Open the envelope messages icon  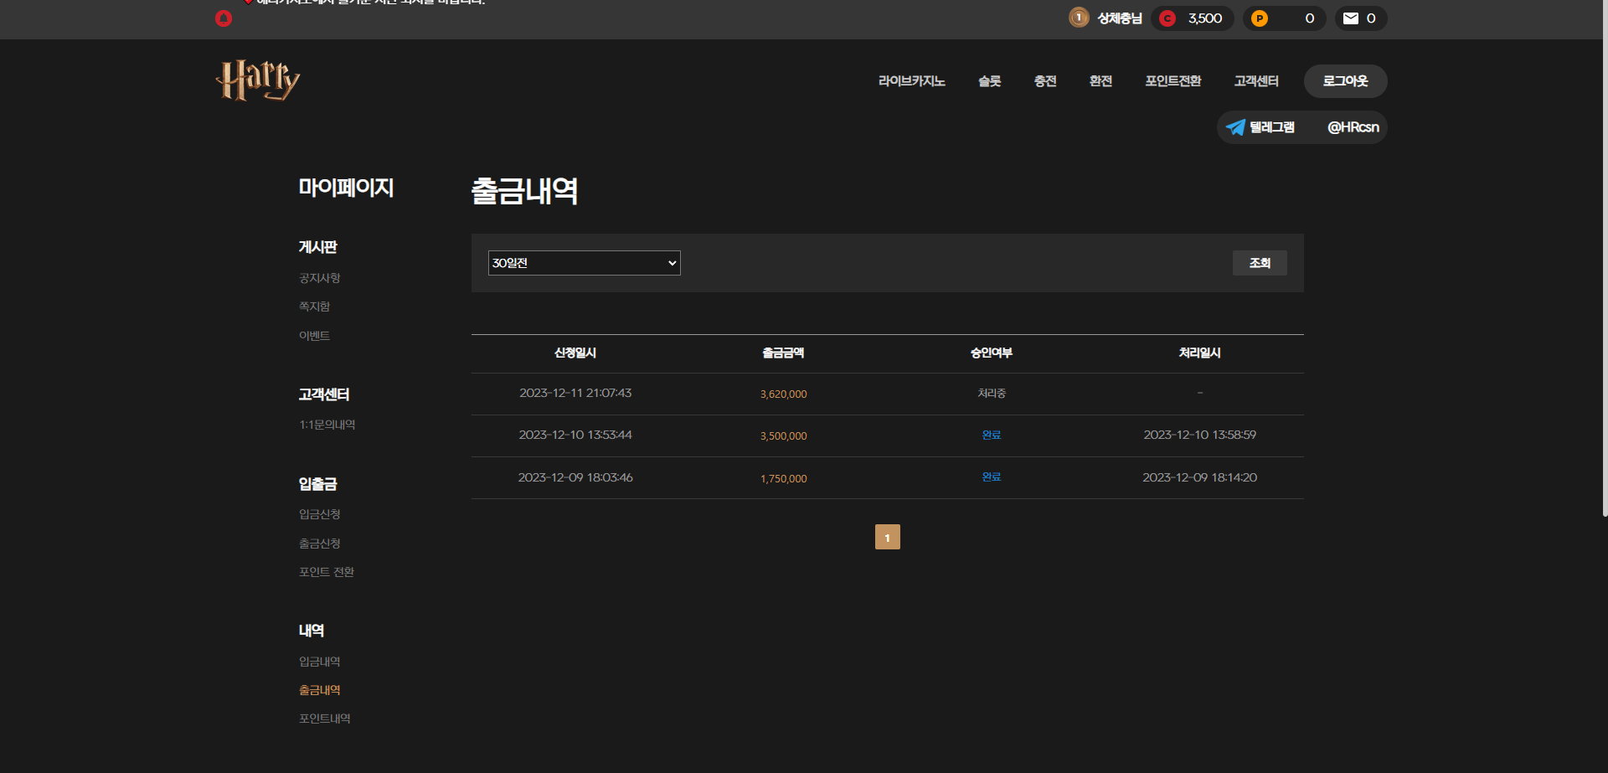[1350, 18]
